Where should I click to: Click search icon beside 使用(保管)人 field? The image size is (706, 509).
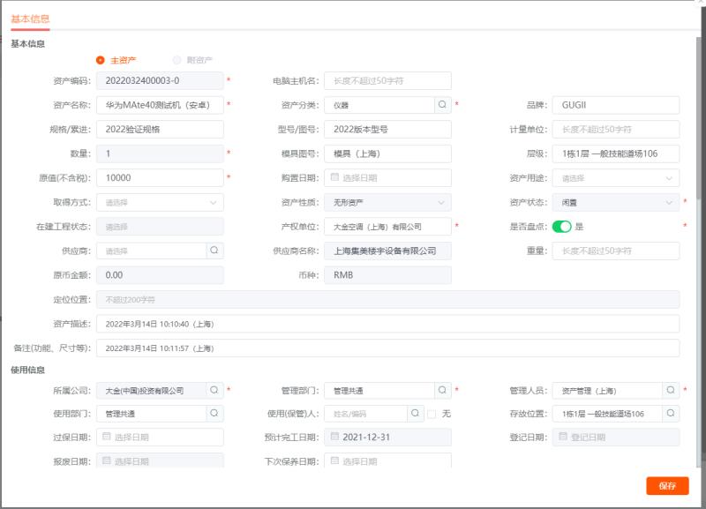coord(416,413)
